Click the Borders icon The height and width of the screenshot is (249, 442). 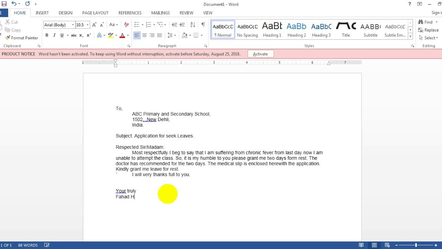tap(196, 35)
